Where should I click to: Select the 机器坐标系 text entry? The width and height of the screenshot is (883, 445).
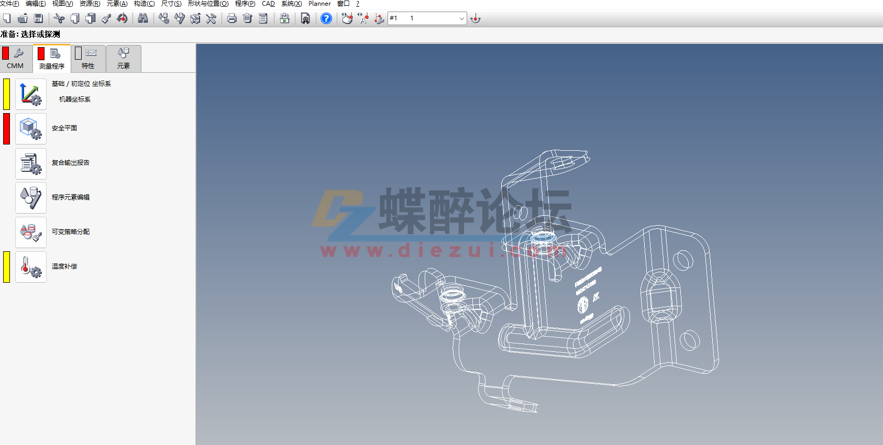(75, 99)
